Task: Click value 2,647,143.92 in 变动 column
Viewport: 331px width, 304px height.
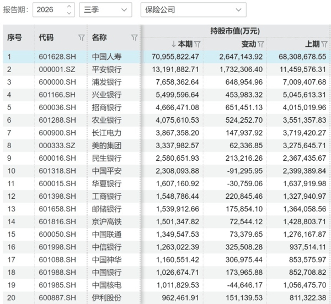Action: click(x=241, y=57)
